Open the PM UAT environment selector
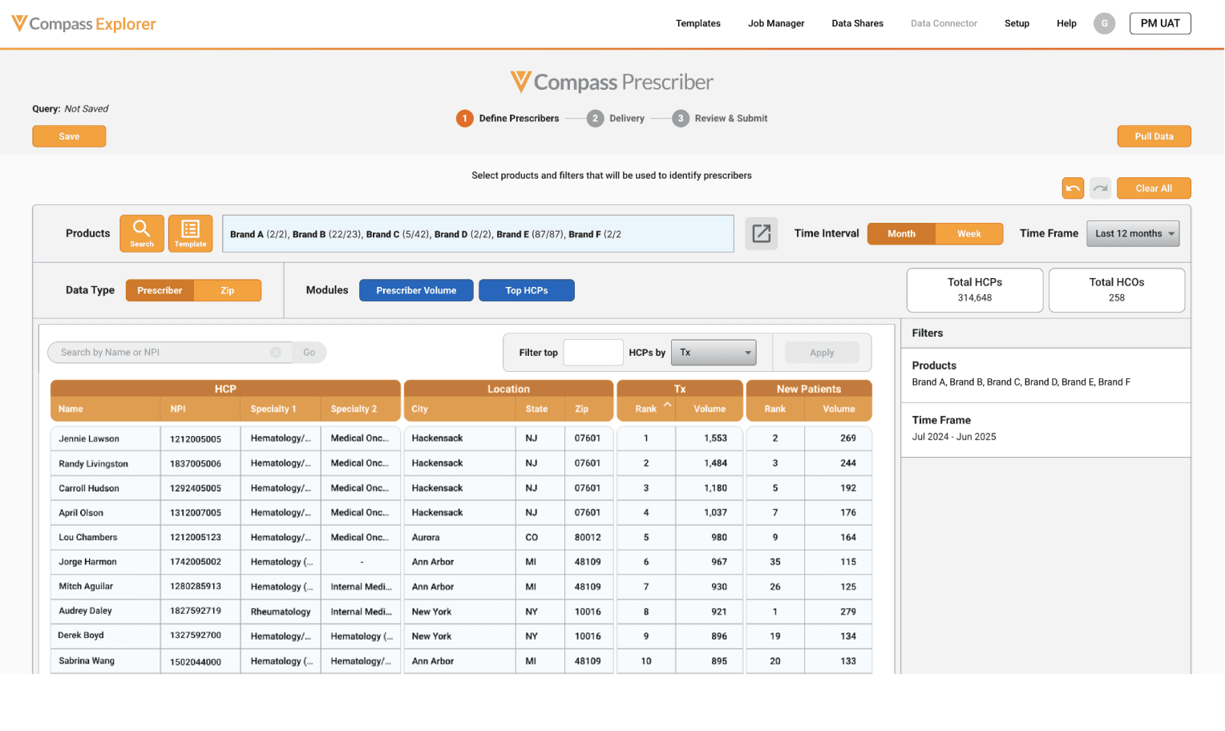1225x731 pixels. click(x=1159, y=23)
